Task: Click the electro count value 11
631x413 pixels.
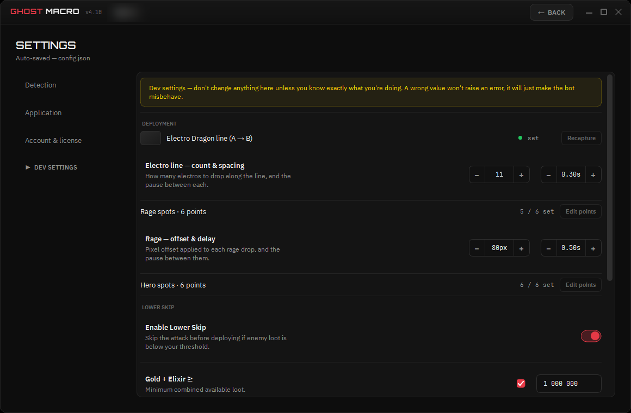Action: pos(499,174)
